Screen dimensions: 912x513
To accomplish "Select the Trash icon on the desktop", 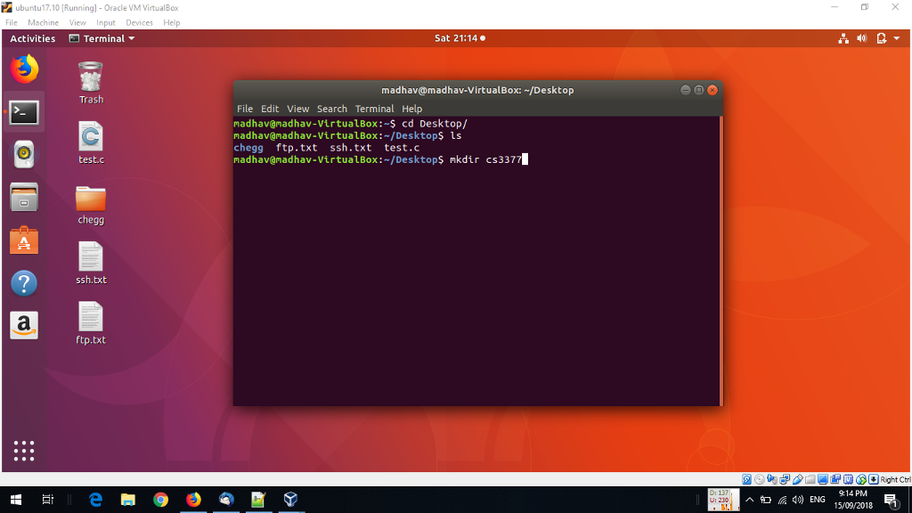I will [91, 83].
